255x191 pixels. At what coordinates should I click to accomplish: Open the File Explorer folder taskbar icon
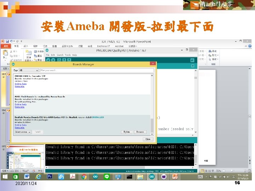point(140,177)
